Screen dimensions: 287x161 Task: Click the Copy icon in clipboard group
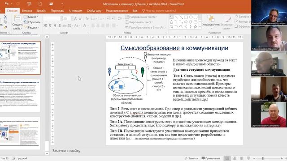(x=5, y=22)
